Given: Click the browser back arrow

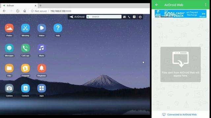Looking at the screenshot, I should pos(4,11).
